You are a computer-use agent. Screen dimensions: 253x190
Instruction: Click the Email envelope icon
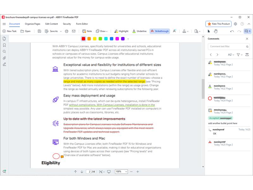point(74,31)
